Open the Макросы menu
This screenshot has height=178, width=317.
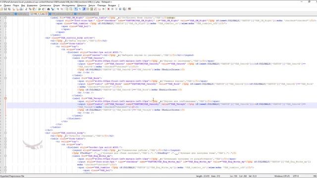(82, 5)
